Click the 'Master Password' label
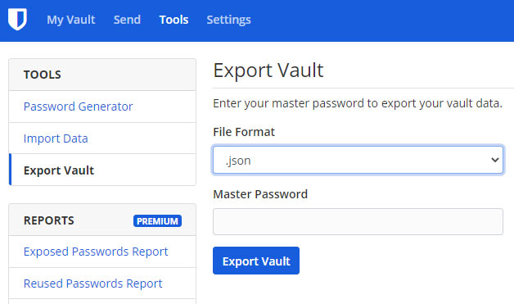This screenshot has height=304, width=514. click(x=260, y=194)
